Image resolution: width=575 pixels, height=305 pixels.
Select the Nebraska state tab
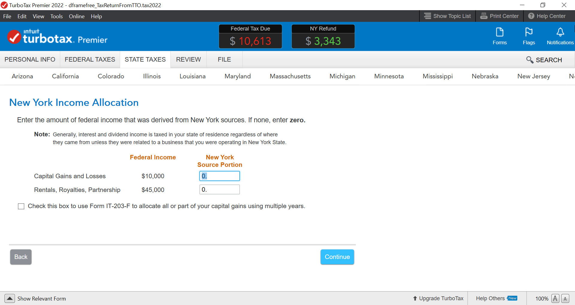(485, 76)
